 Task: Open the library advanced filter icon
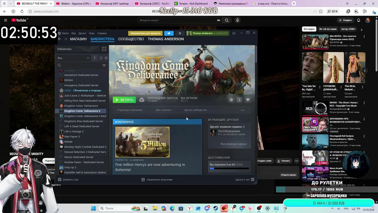coord(104,65)
